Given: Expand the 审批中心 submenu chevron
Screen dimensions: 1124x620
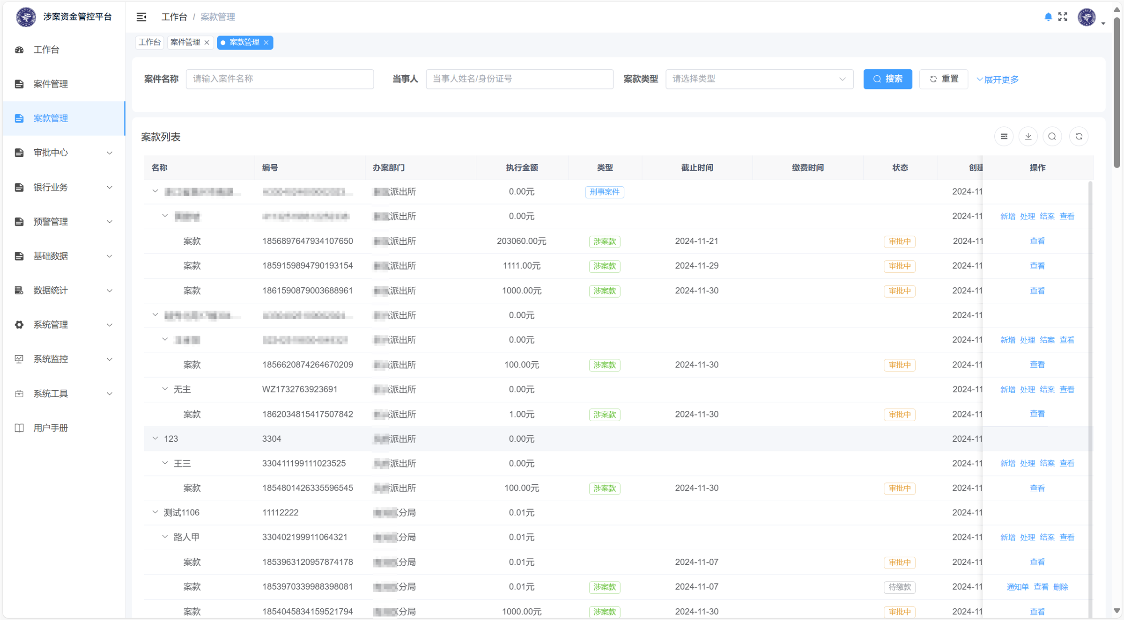Looking at the screenshot, I should [x=110, y=153].
